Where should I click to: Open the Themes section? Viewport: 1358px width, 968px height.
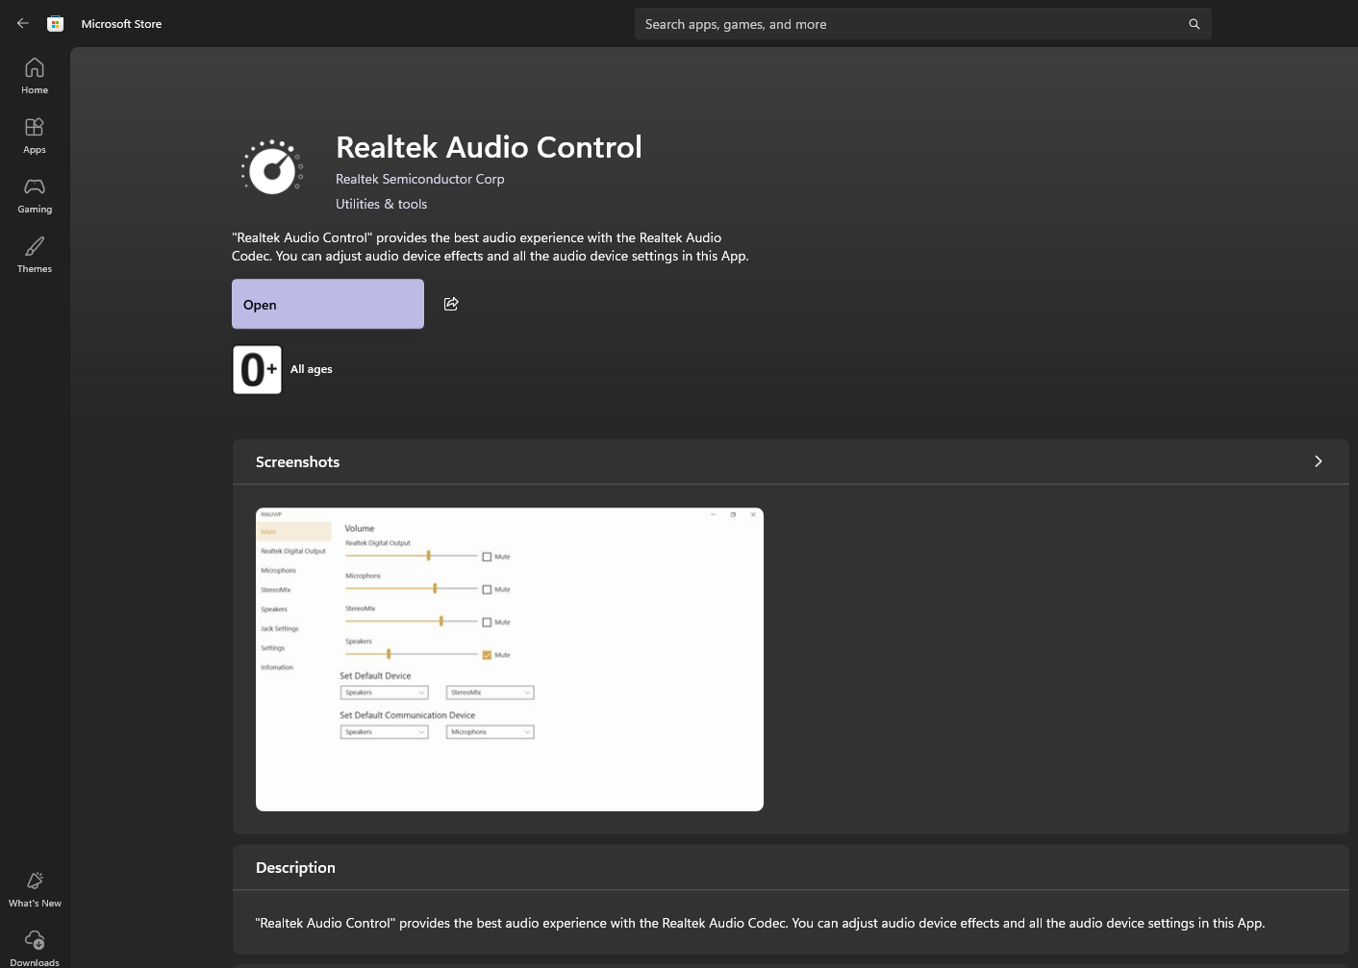[35, 254]
